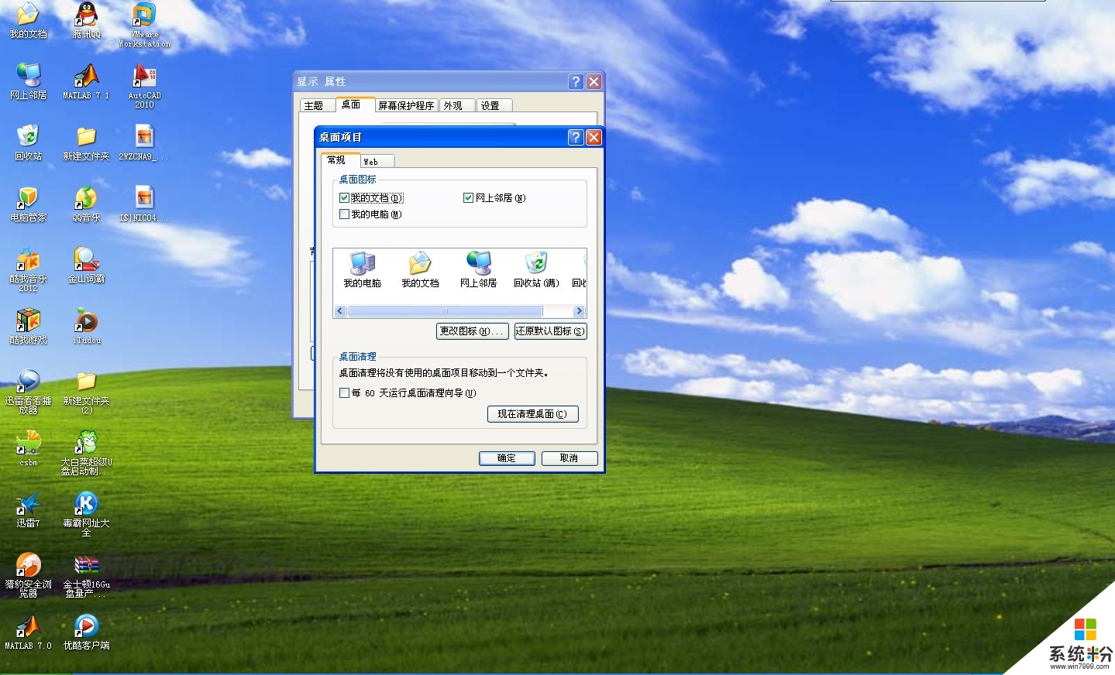Uncheck the 网上邻居(N) checkbox

pyautogui.click(x=468, y=198)
